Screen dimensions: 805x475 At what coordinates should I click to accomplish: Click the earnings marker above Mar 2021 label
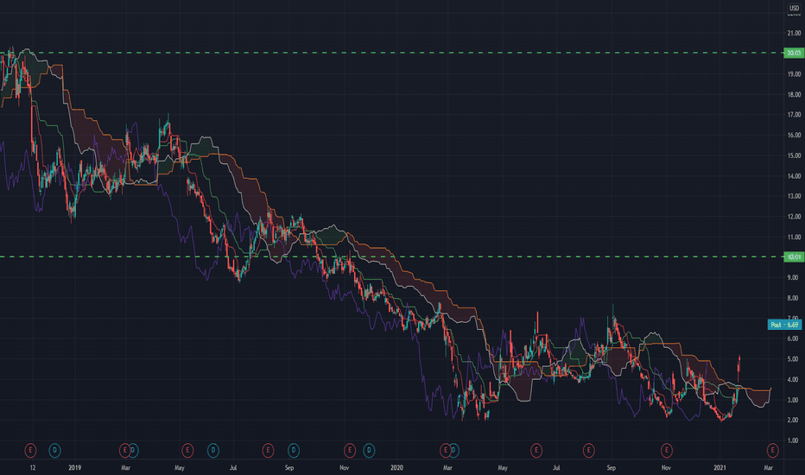tap(772, 451)
